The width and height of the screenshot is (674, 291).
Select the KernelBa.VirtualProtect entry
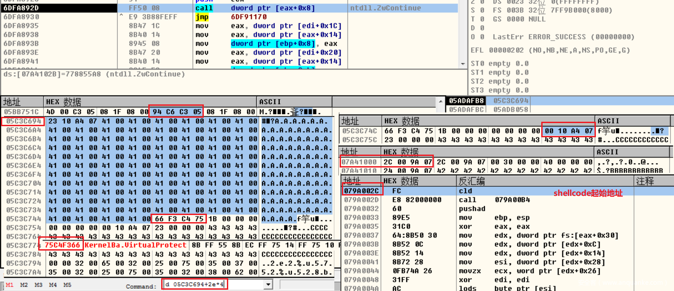[135, 245]
